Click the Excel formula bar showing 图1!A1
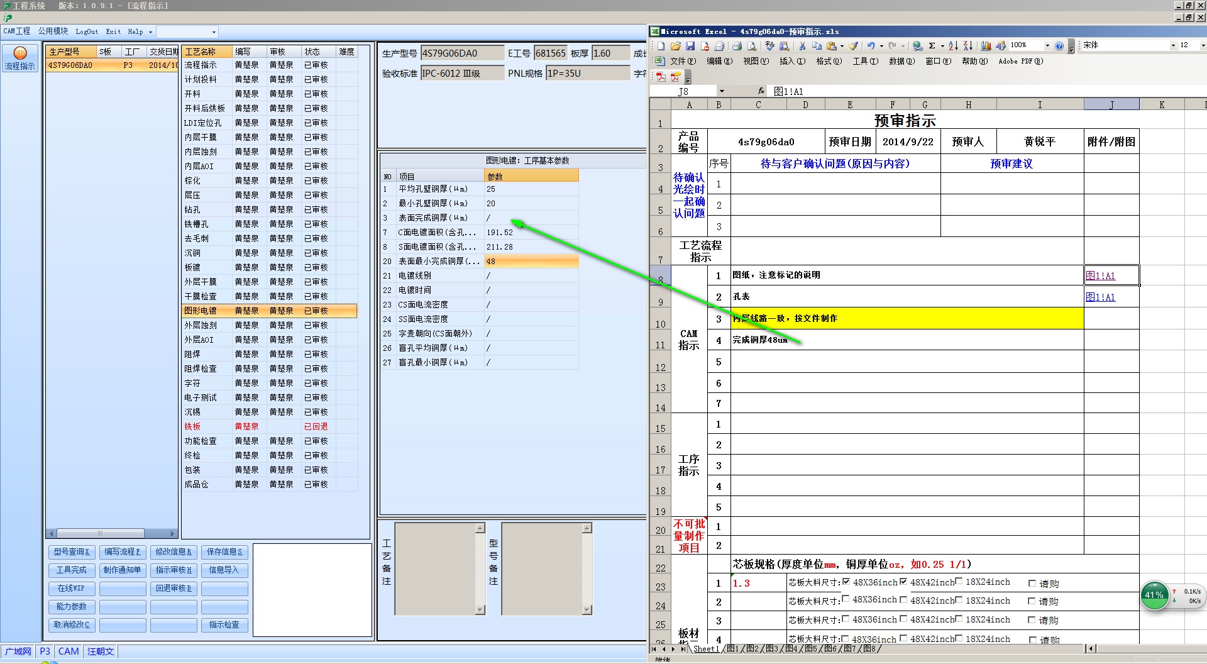Viewport: 1207px width, 664px height. (987, 91)
